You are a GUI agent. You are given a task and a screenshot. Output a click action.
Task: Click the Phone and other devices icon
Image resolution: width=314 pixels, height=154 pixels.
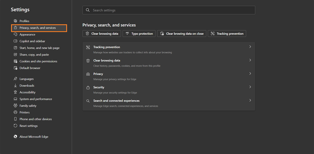15,119
